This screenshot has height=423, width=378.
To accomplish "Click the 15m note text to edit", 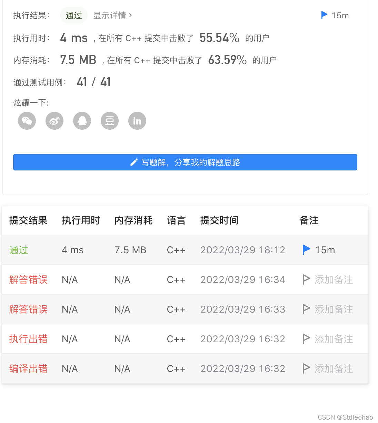I will click(x=325, y=250).
